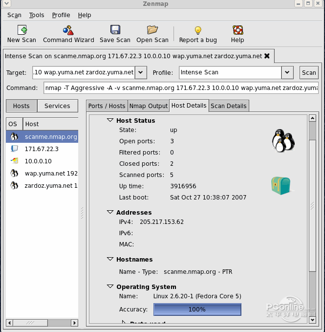Close the Intense Scan tab
325x332 pixels.
pos(267,56)
